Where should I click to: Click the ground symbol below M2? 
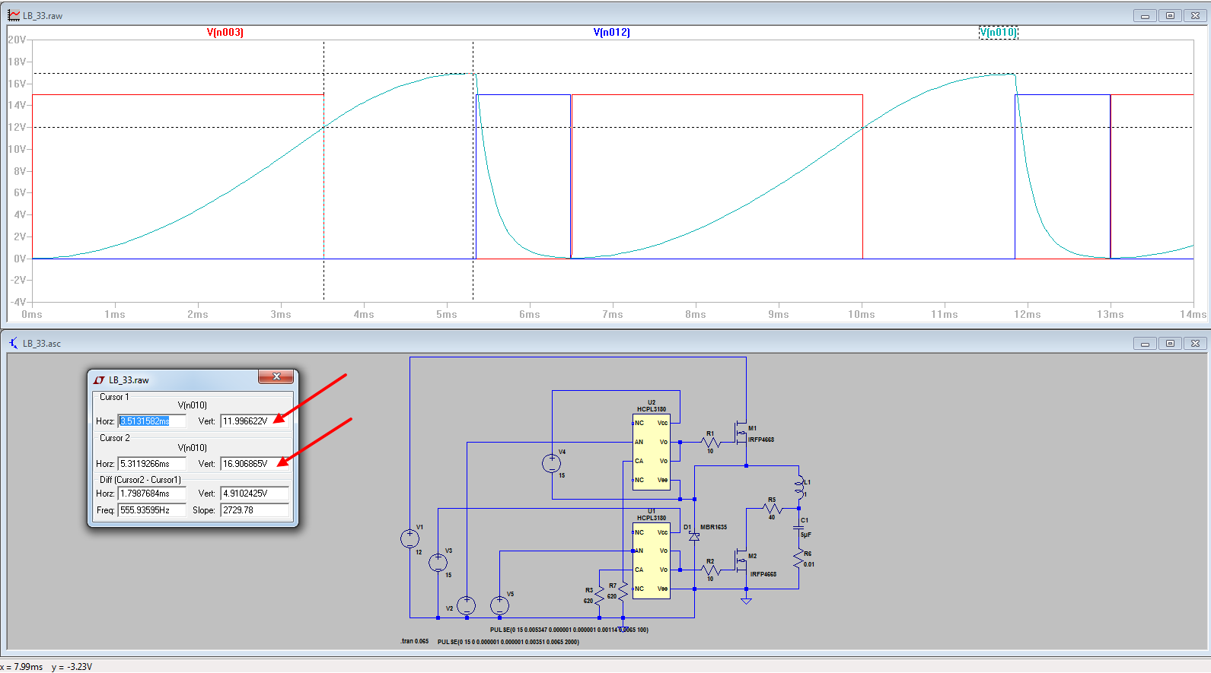(x=746, y=600)
